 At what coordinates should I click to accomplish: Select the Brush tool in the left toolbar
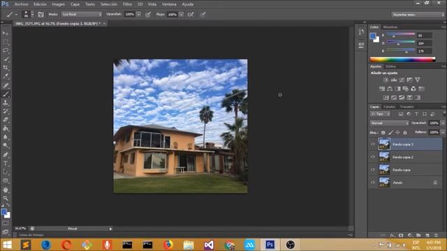pos(6,94)
